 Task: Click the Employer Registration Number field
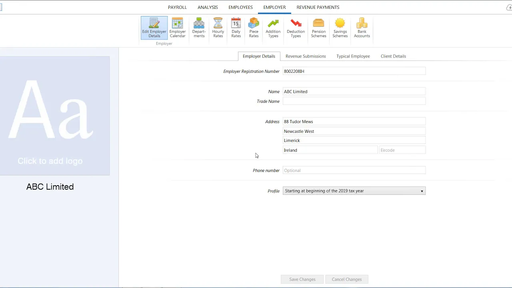[x=354, y=71]
